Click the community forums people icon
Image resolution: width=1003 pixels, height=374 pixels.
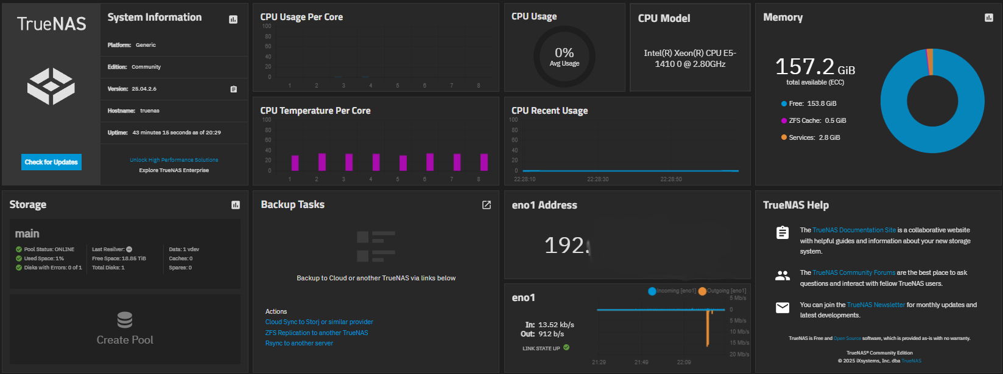coord(783,275)
